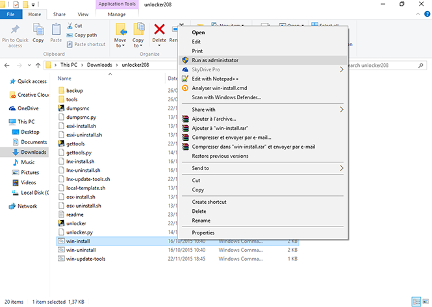The width and height of the screenshot is (432, 307).
Task: Select the lnx-update-tools.sh file
Action: tap(88, 179)
